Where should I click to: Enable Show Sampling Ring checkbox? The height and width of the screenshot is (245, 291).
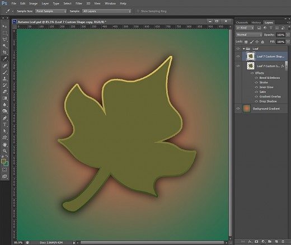(x=138, y=11)
